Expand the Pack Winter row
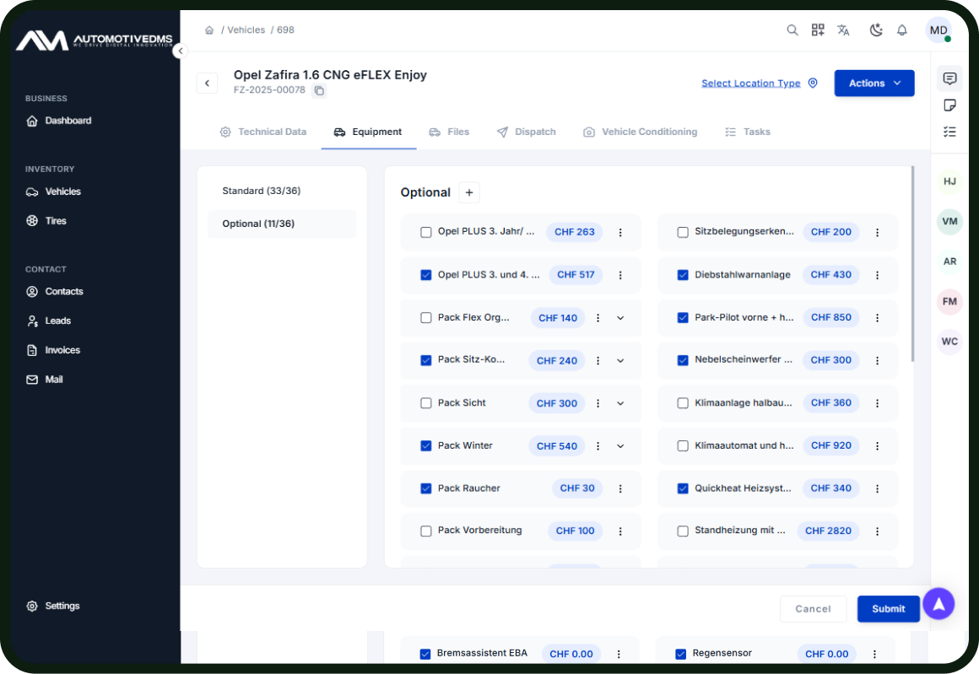 [x=620, y=446]
